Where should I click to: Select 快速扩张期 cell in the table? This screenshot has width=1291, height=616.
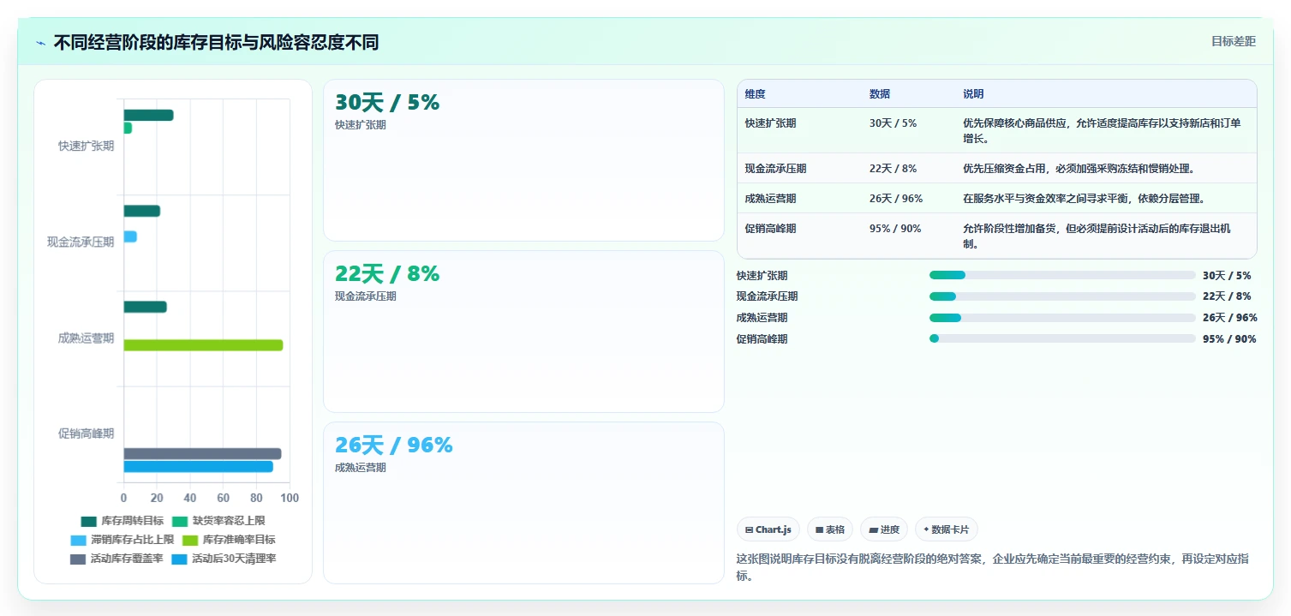point(771,123)
